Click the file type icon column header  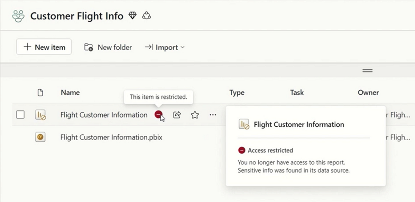pyautogui.click(x=40, y=93)
